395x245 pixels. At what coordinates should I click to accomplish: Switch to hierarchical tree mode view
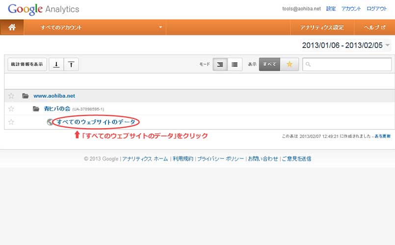[x=220, y=65]
